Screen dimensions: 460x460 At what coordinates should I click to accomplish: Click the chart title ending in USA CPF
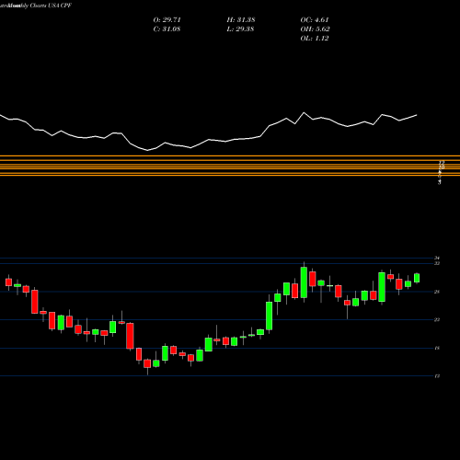coord(36,6)
